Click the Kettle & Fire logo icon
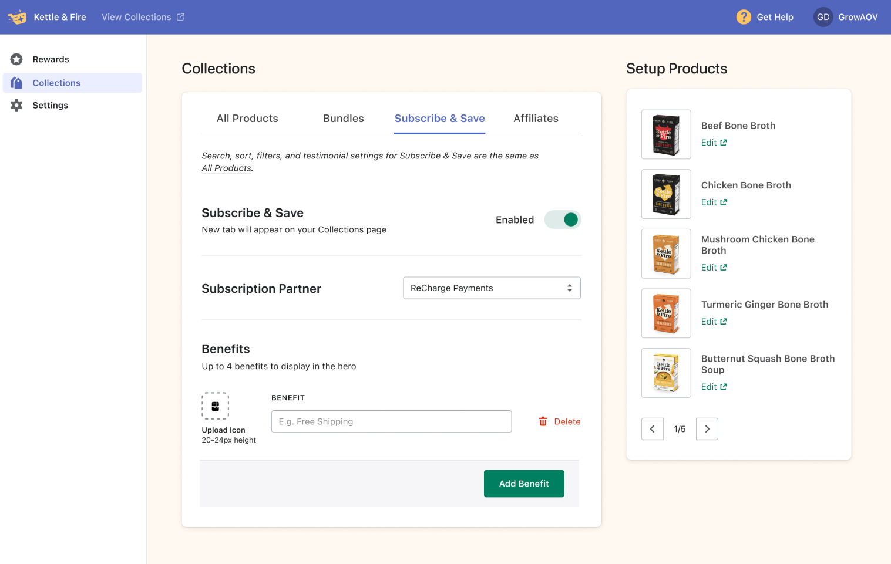 (x=17, y=17)
